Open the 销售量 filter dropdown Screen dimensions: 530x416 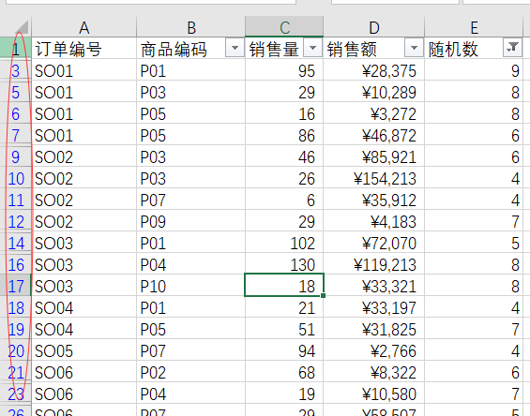coord(312,49)
